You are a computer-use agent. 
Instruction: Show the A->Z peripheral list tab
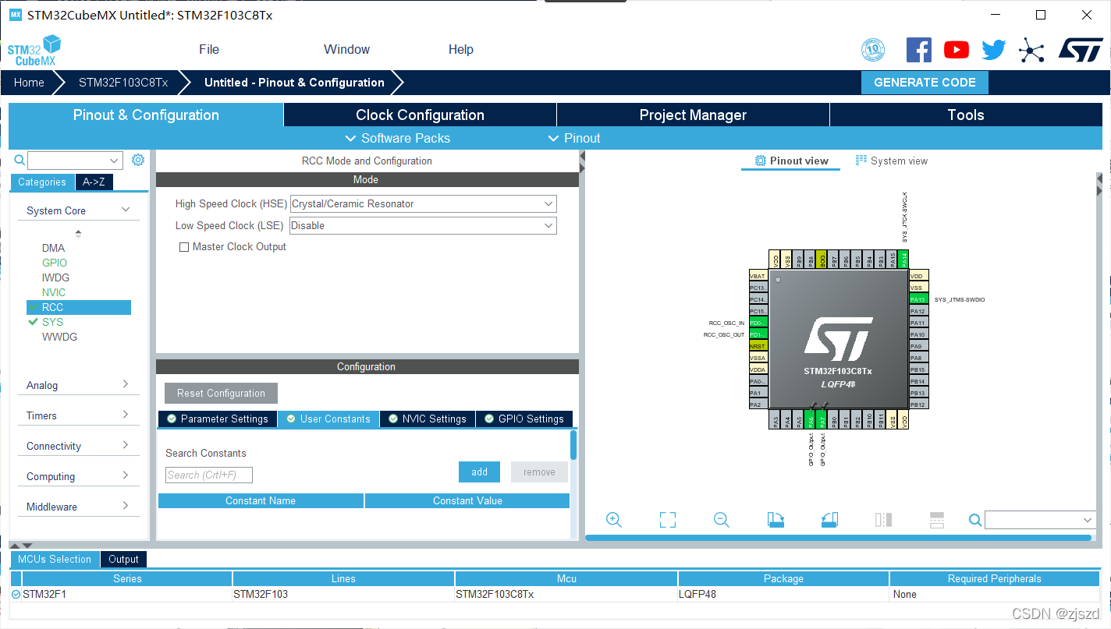tap(94, 182)
